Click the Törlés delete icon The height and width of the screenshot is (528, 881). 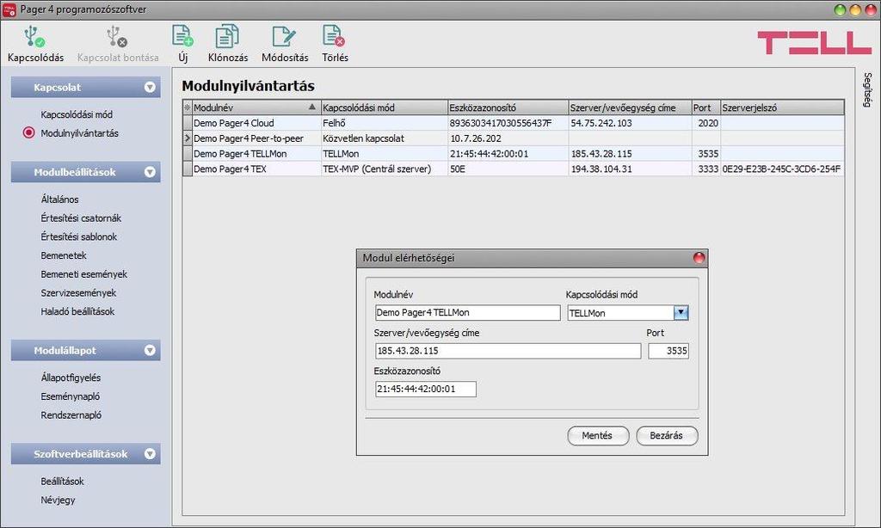click(334, 36)
